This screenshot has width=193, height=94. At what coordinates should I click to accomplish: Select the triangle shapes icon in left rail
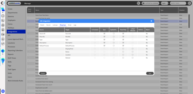3,25
